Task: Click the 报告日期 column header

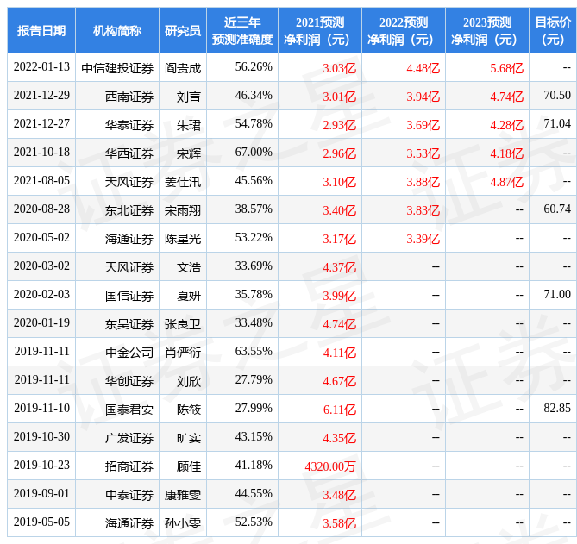Action: 41,30
